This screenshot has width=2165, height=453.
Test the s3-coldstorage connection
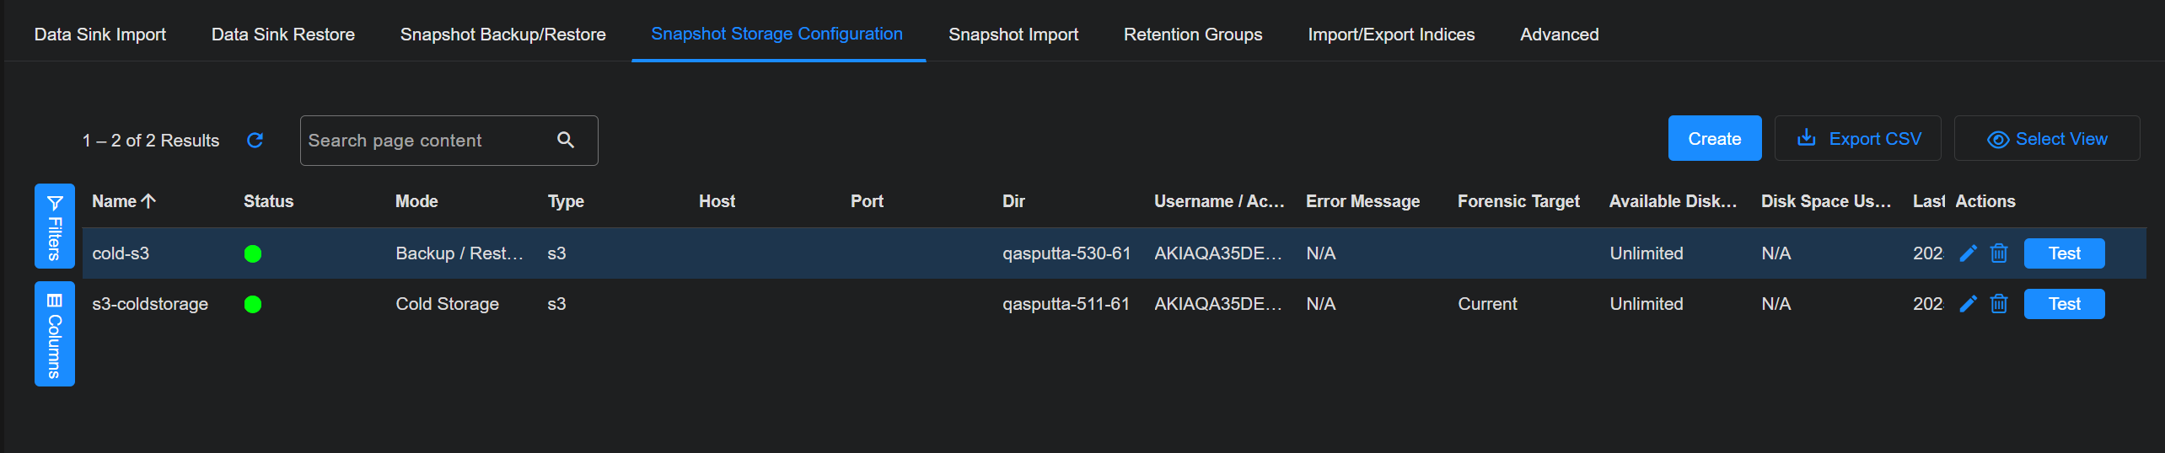[x=2064, y=304]
